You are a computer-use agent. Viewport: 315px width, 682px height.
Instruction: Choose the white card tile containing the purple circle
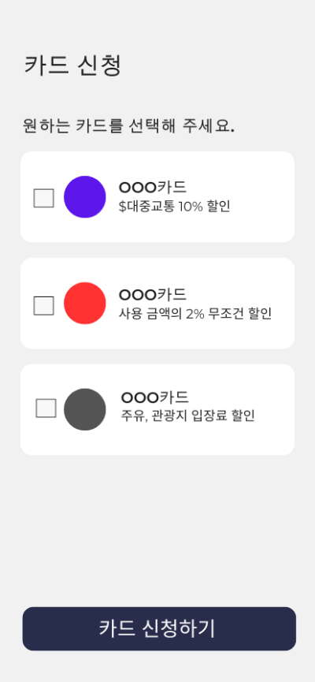[157, 197]
